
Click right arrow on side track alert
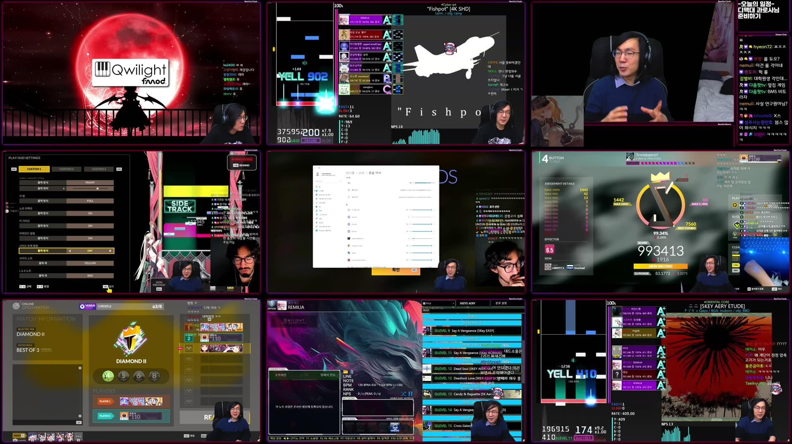[110, 251]
